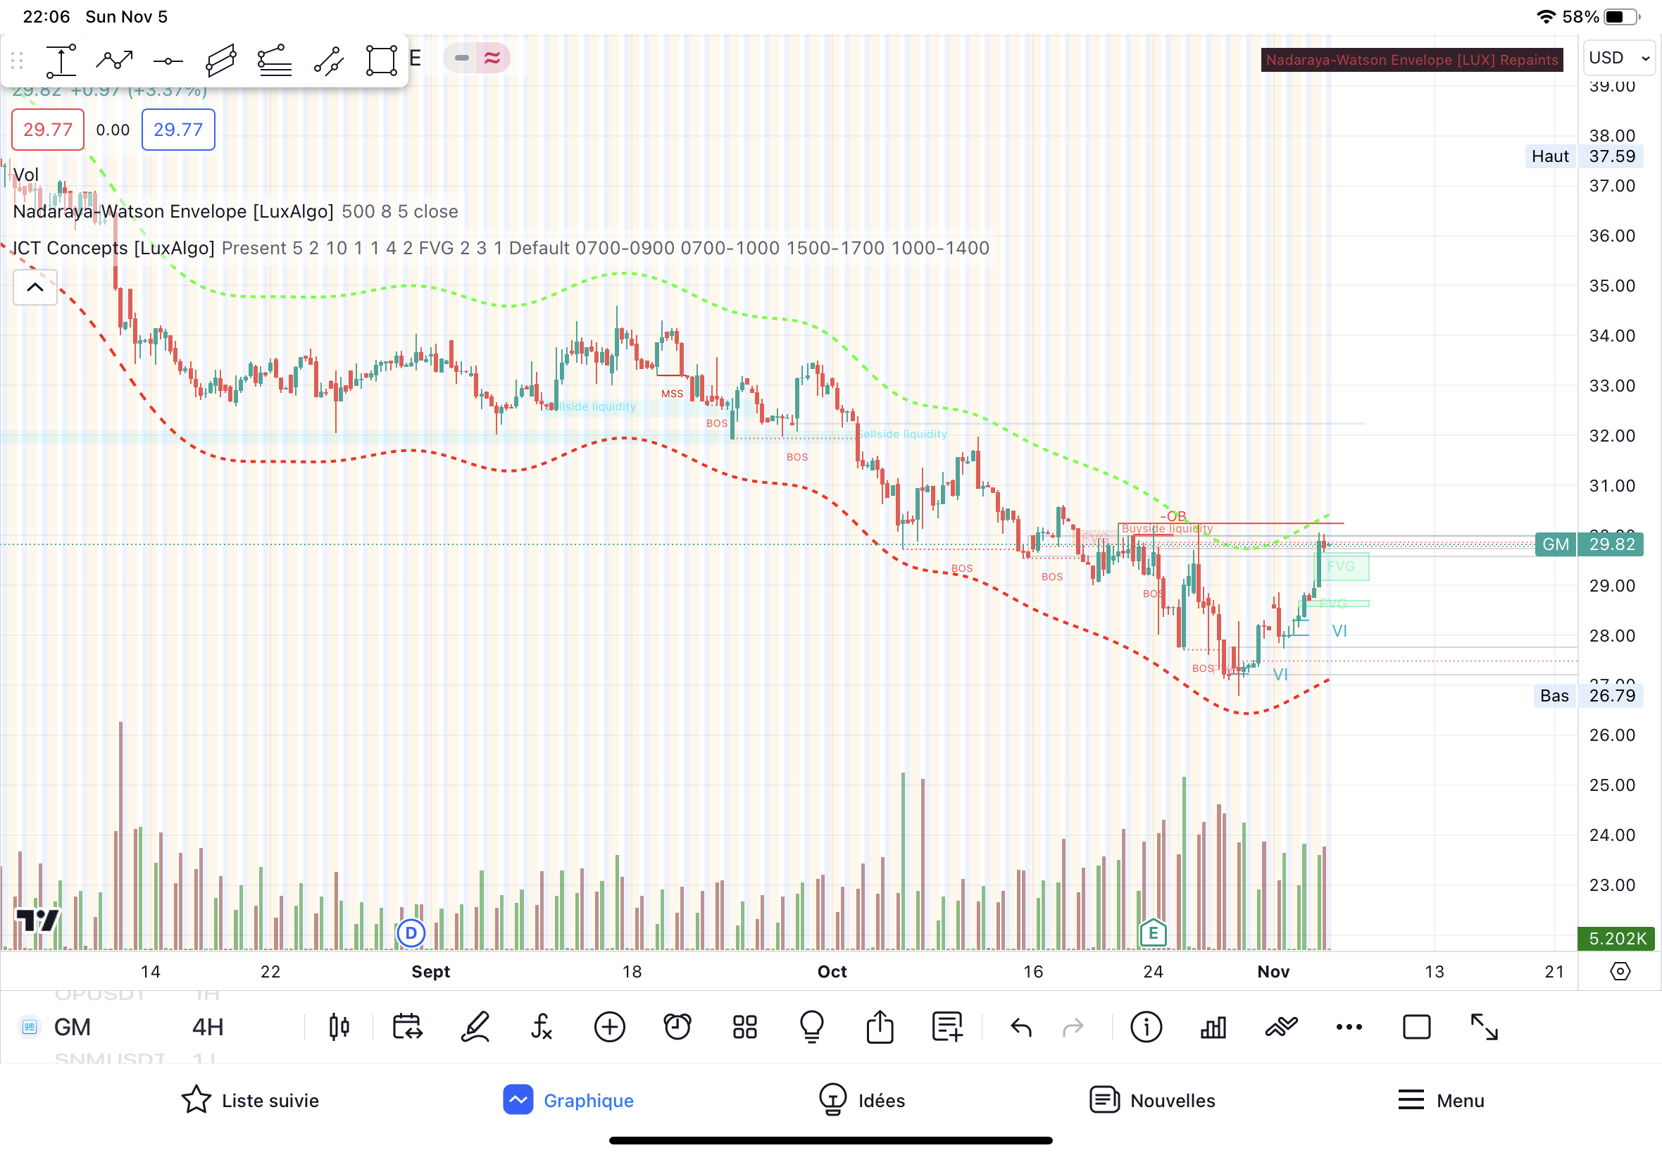
Task: Toggle the gray minus pill switch
Action: [461, 58]
